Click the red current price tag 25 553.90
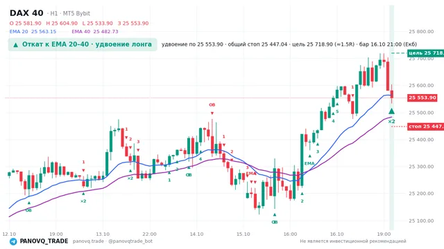Image resolution: width=444 pixels, height=249 pixels. click(422, 98)
